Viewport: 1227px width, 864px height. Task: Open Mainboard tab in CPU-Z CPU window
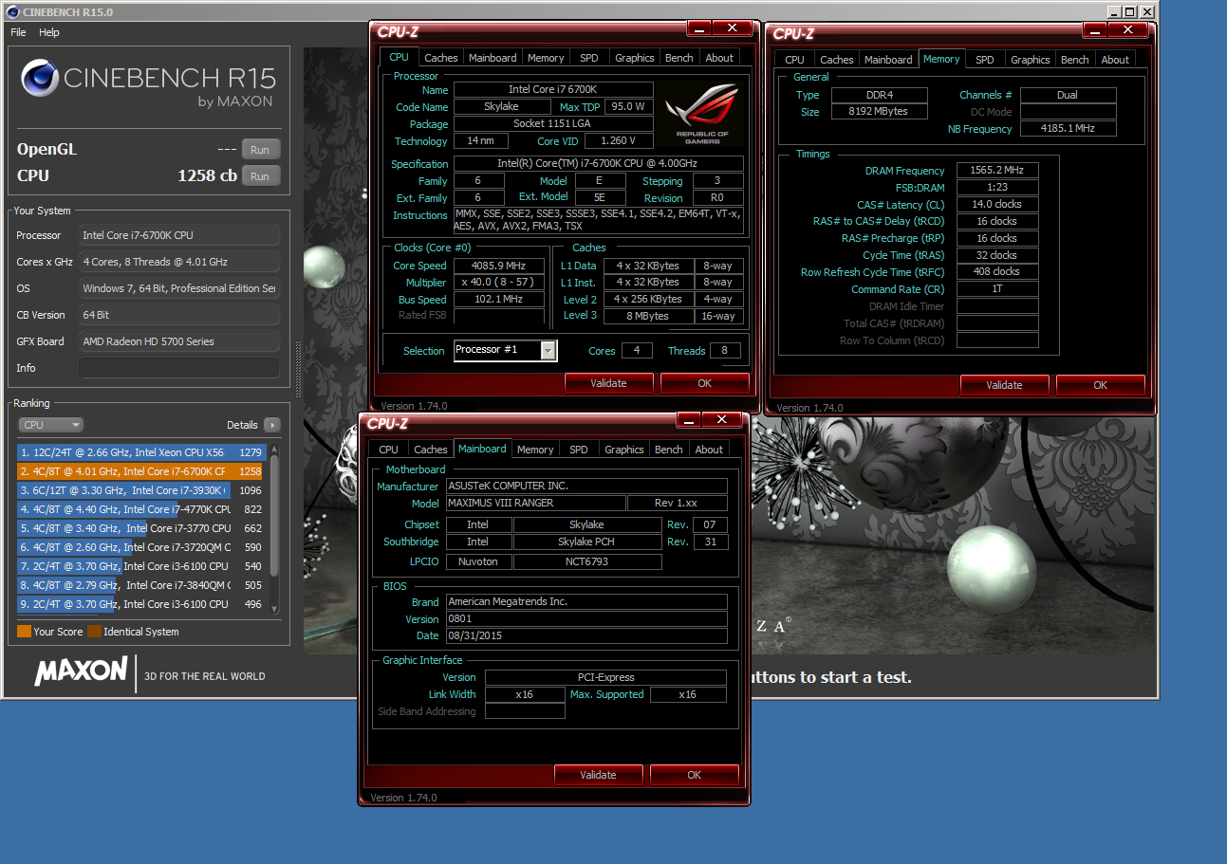(x=493, y=58)
